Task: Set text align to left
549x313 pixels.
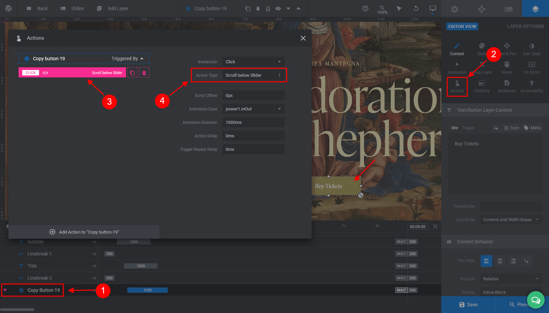Action: pyautogui.click(x=486, y=261)
